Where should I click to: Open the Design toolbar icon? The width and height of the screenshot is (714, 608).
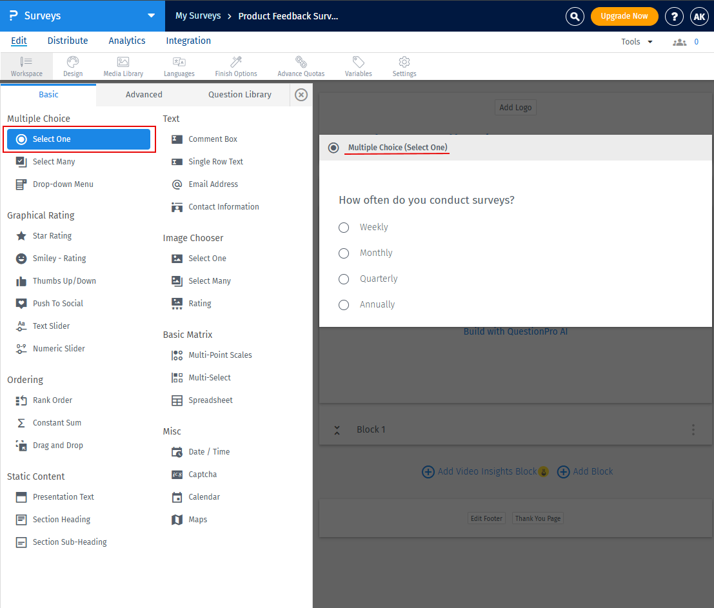[x=72, y=63]
